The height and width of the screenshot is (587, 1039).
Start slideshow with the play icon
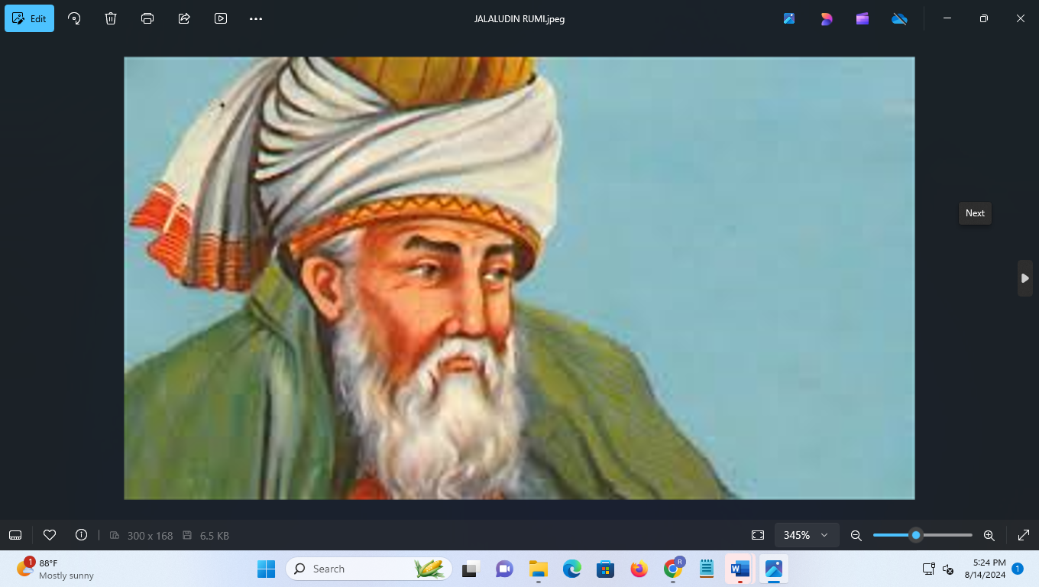point(221,18)
